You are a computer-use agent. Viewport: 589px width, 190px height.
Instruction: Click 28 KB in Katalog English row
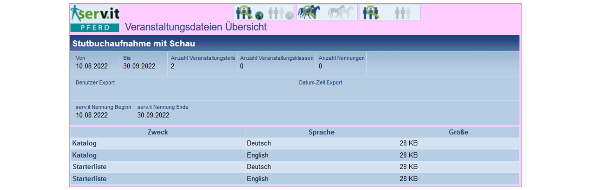(409, 155)
